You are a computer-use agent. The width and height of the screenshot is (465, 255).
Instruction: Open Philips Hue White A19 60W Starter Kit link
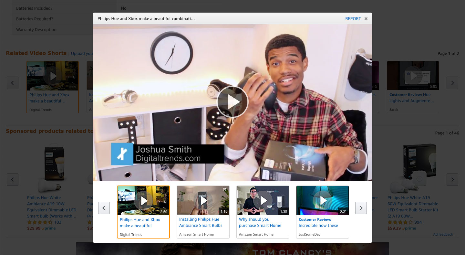(413, 207)
